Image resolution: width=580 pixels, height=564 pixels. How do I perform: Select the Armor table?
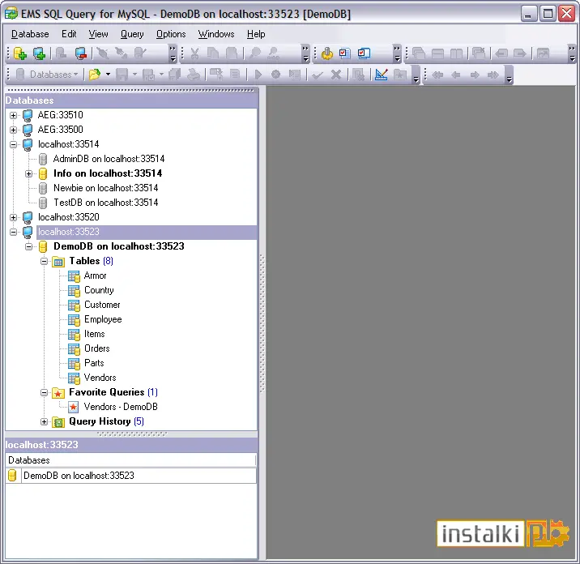pyautogui.click(x=95, y=276)
